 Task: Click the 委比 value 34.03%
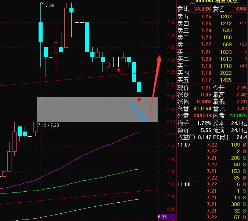click(202, 9)
